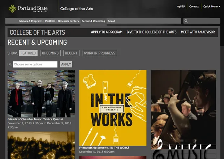Focus the site search field
Screen dimensions: 224x159
[202, 21]
